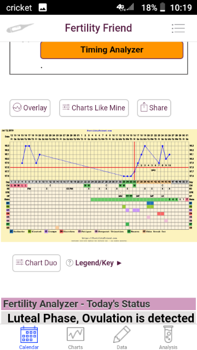Open the Data entry pencil tab
Image resolution: width=197 pixels, height=350 pixels.
(x=121, y=337)
